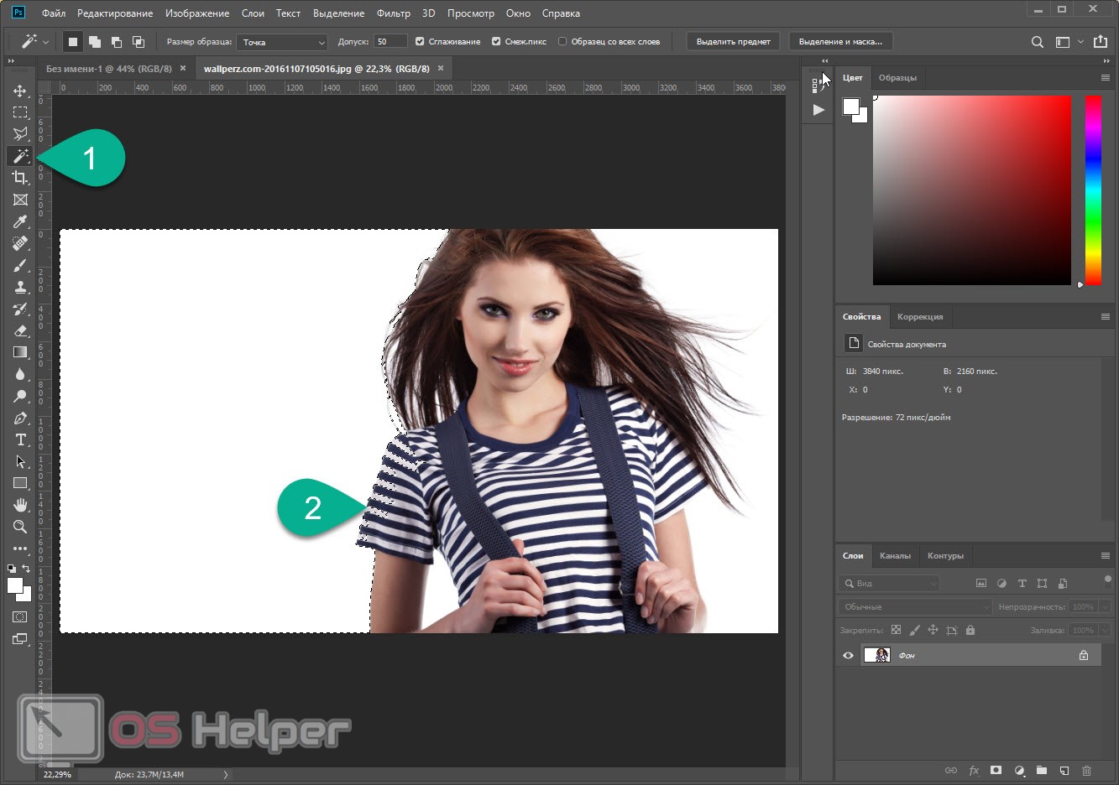
Task: Select the Brush tool
Action: (20, 265)
